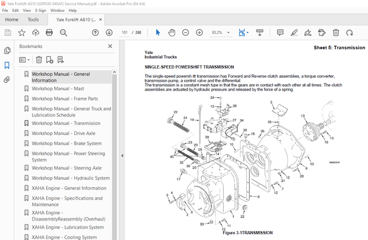The height and width of the screenshot is (240, 368).
Task: Open Workshop Manual - Mast bookmark
Action: coord(58,89)
